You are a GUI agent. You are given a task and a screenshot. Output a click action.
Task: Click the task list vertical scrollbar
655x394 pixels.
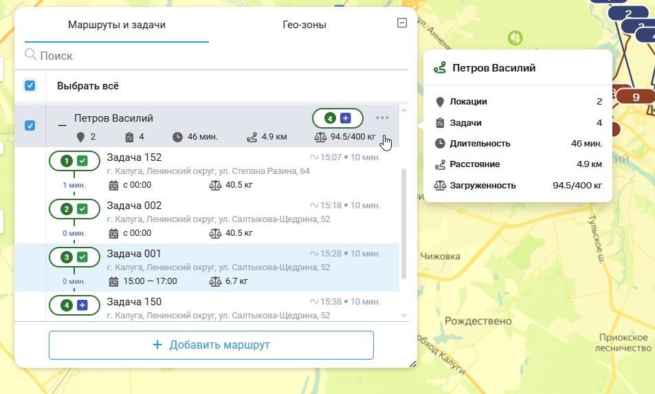(403, 220)
